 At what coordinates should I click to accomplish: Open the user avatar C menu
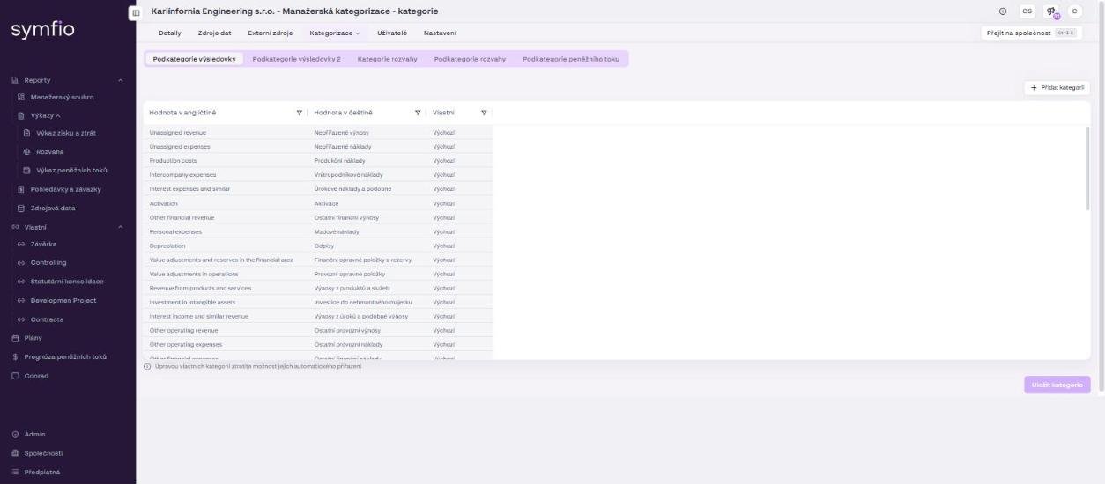tap(1074, 11)
